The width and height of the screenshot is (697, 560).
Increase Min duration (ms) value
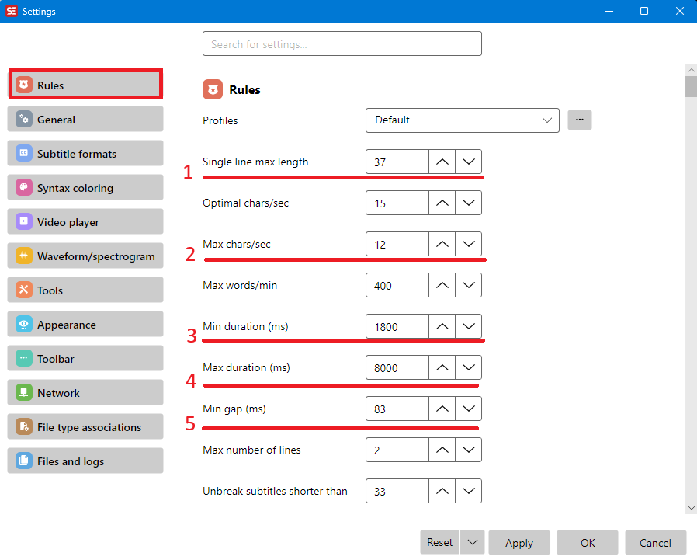(x=442, y=326)
